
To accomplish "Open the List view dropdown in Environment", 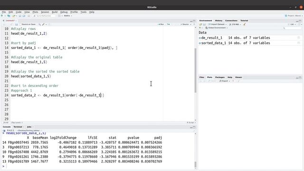I will (292, 24).
